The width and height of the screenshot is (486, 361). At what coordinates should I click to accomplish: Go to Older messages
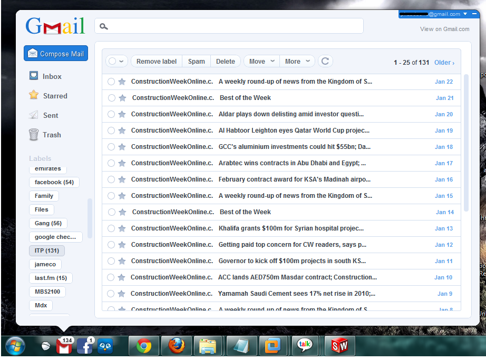(444, 63)
